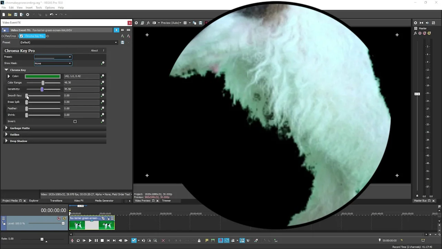Open the Show Mask dropdown
This screenshot has height=249, width=442.
click(69, 63)
